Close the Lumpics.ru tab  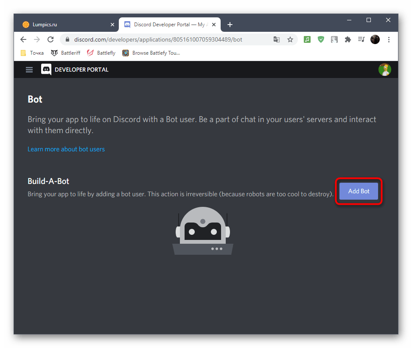(x=112, y=25)
